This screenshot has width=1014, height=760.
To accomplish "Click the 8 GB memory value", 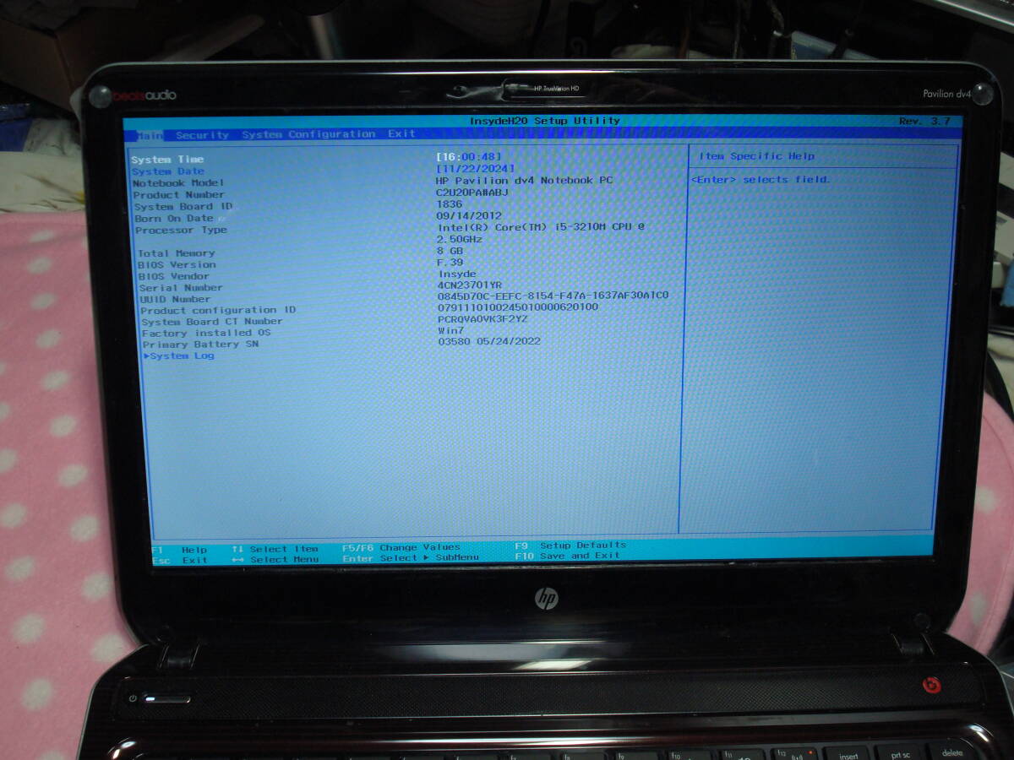I will 450,252.
